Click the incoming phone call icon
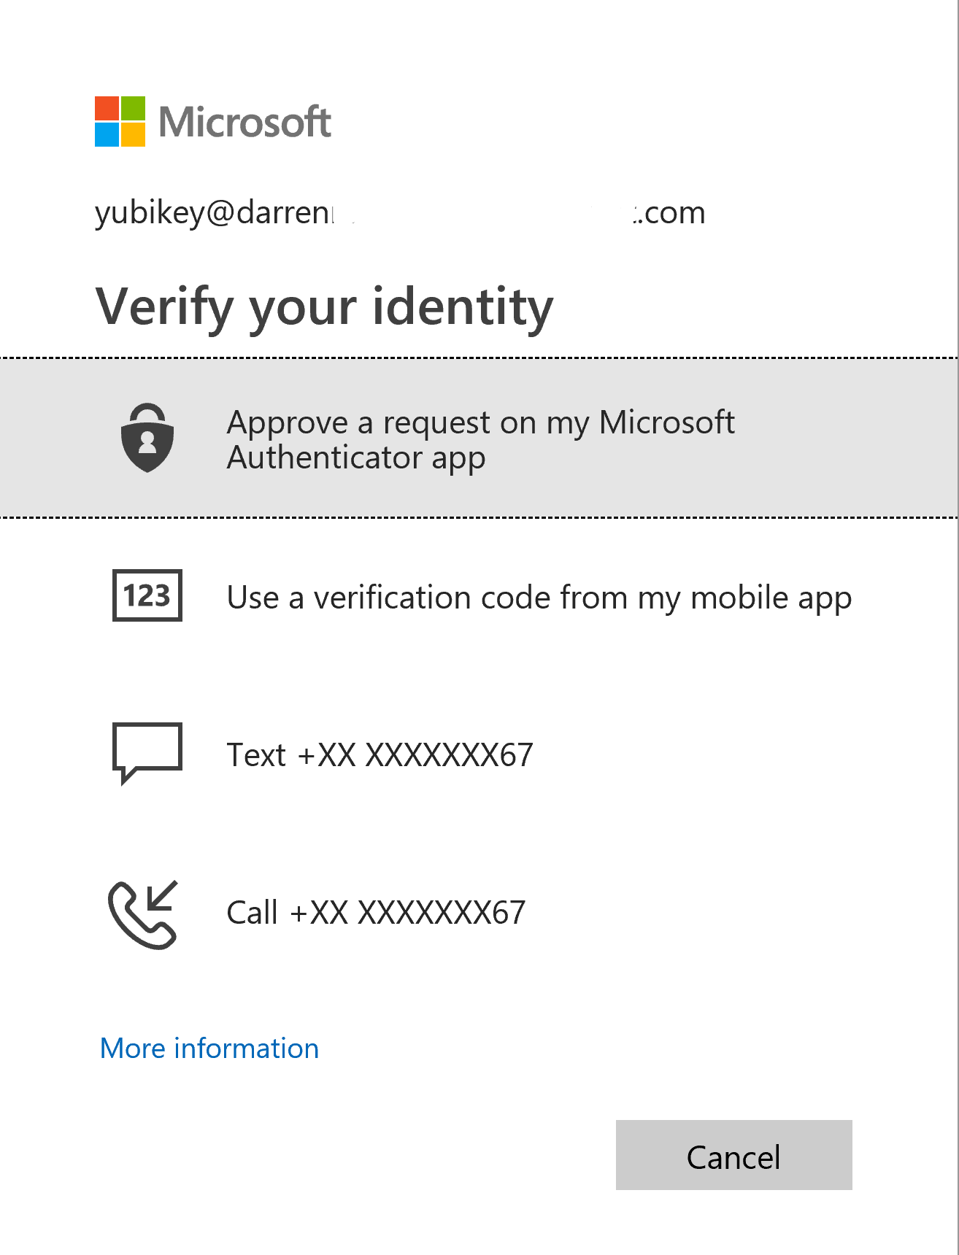 [x=144, y=914]
